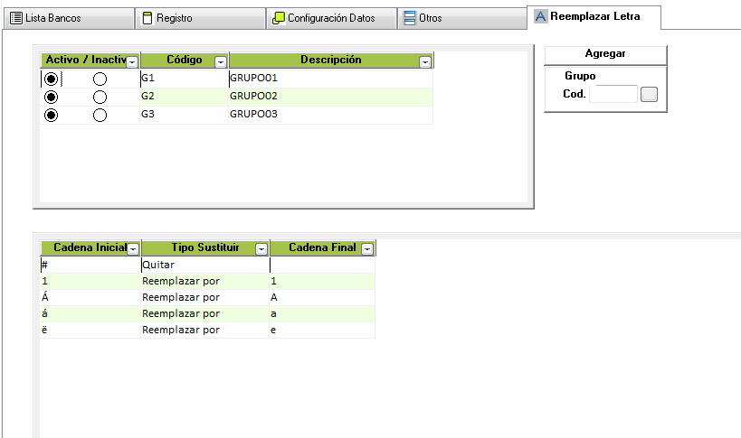Open the Tipo Sustituir column filter
Screen dimensions: 741x438
pyautogui.click(x=261, y=248)
